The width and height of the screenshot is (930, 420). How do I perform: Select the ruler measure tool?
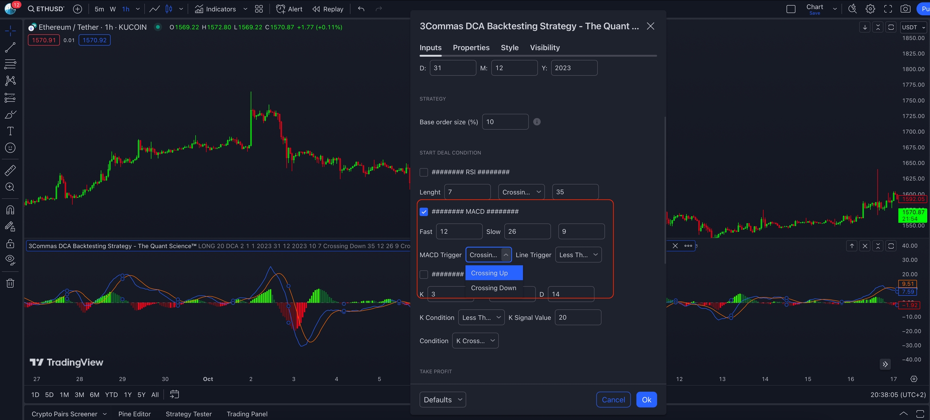(10, 170)
